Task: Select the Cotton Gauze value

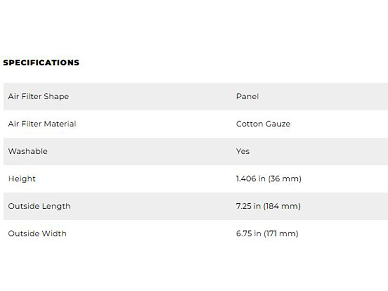Action: tap(263, 124)
